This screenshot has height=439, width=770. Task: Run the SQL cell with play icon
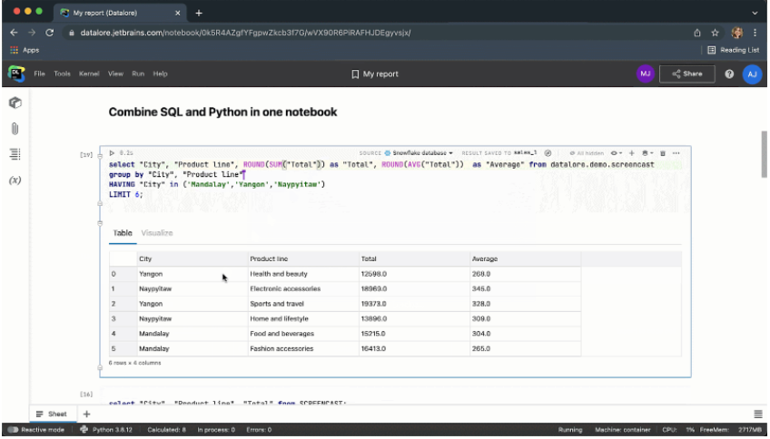point(112,153)
